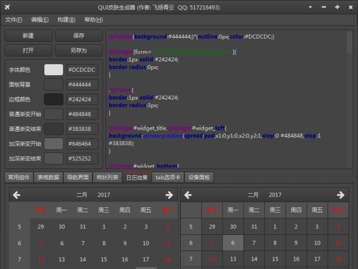Open the 文件(F) menu
The width and height of the screenshot is (358, 269).
14,20
